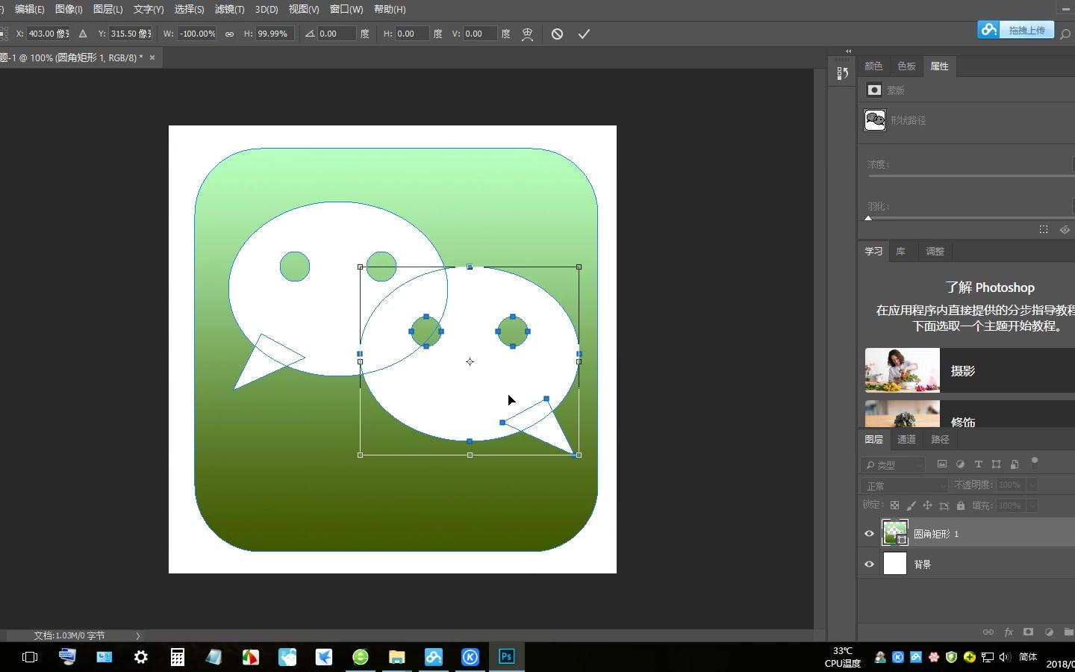The height and width of the screenshot is (672, 1075).
Task: Set the Y position field
Action: [x=131, y=34]
